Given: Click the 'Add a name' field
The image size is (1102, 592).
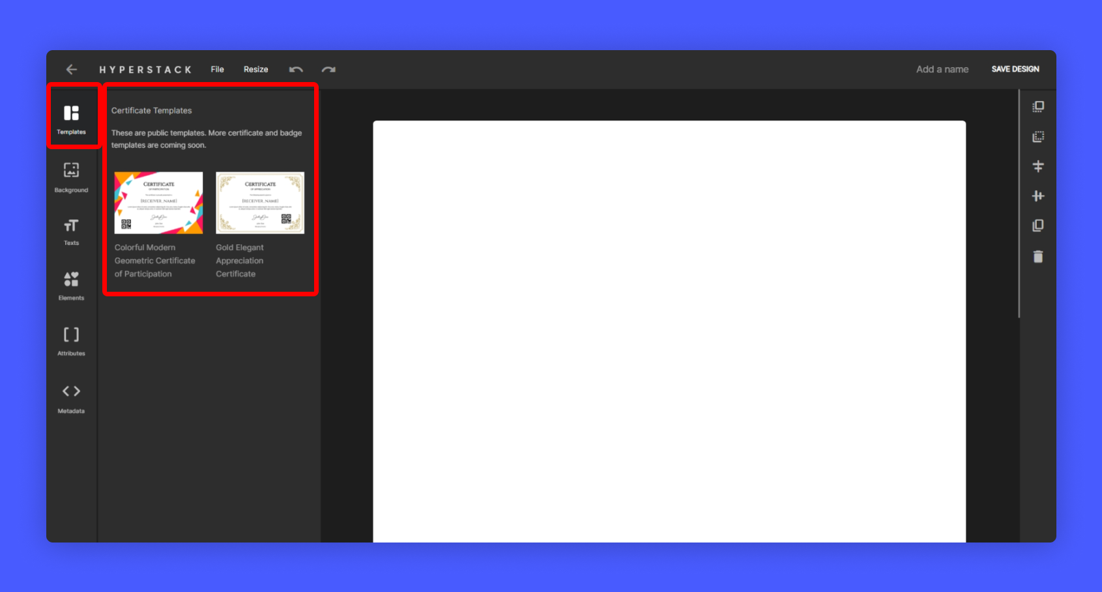Looking at the screenshot, I should [x=942, y=70].
